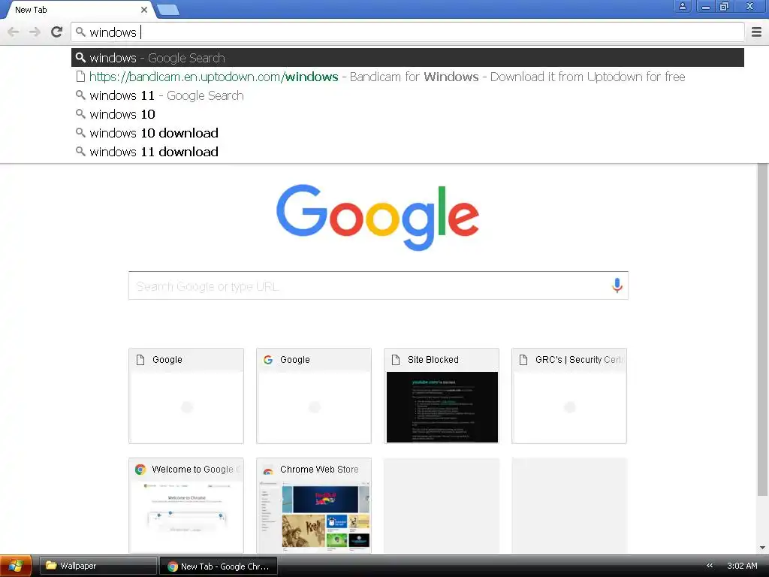This screenshot has width=769, height=577.
Task: Expand hidden tray icons chevron
Action: tap(709, 566)
